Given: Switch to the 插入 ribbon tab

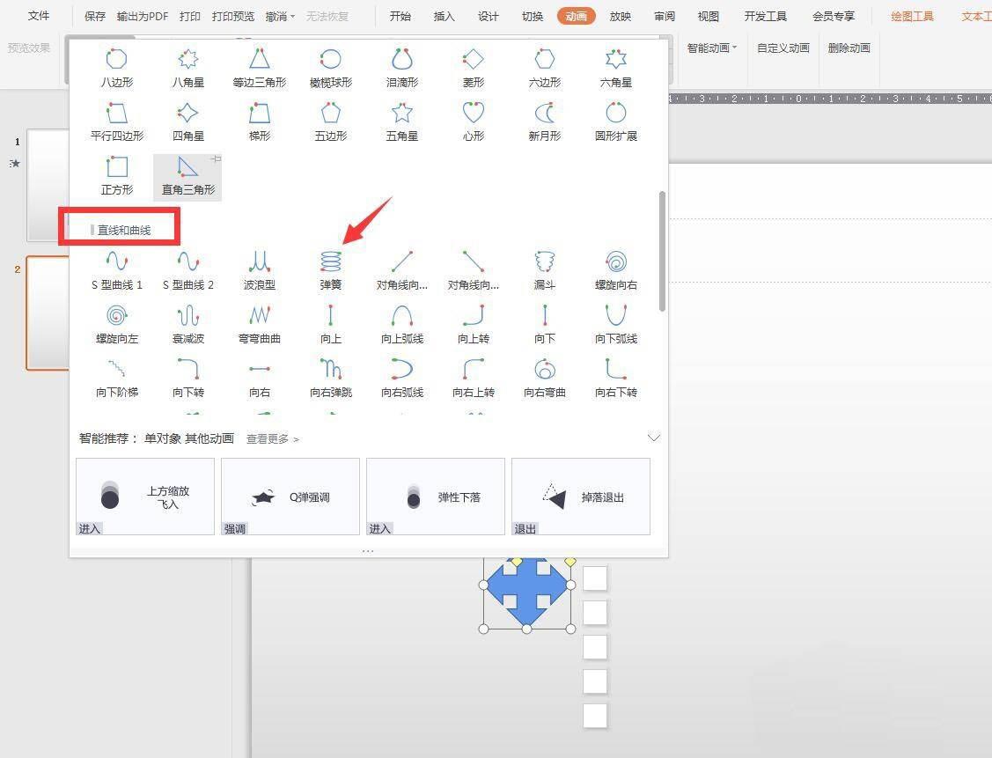Looking at the screenshot, I should point(444,15).
